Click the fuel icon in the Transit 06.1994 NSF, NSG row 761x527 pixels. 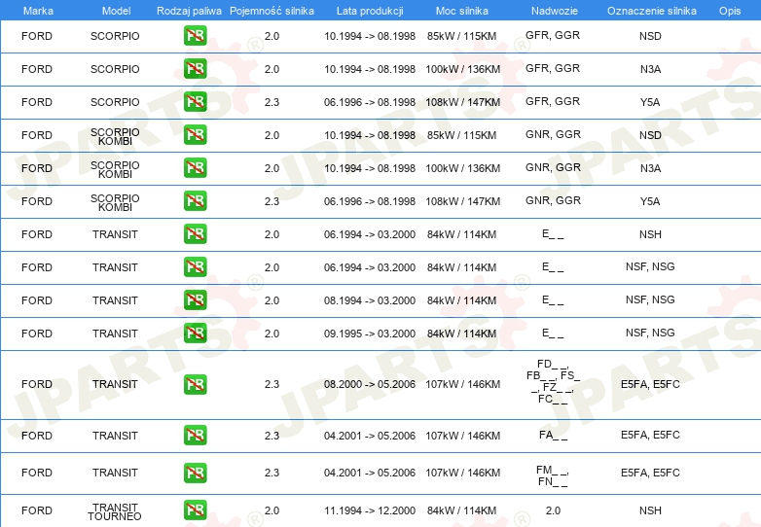[x=195, y=266]
